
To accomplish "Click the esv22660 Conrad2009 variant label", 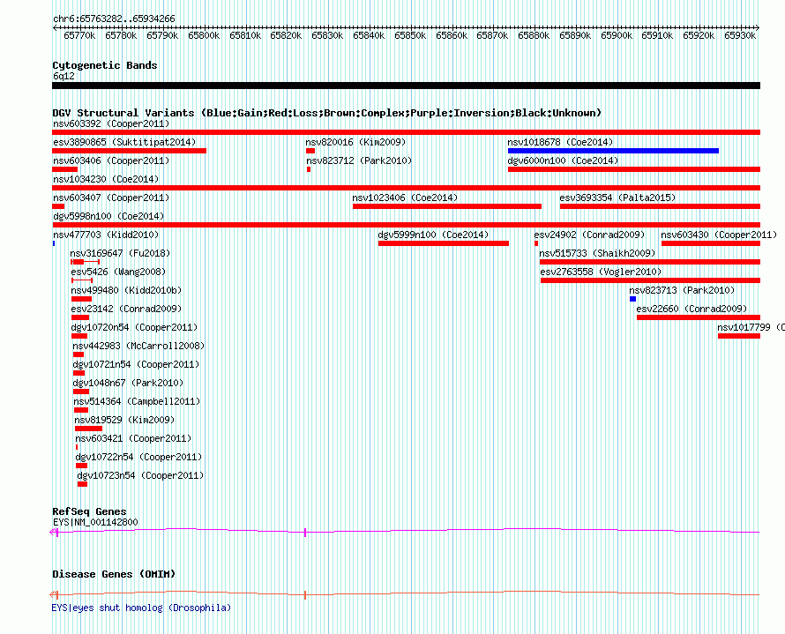I will tap(692, 309).
